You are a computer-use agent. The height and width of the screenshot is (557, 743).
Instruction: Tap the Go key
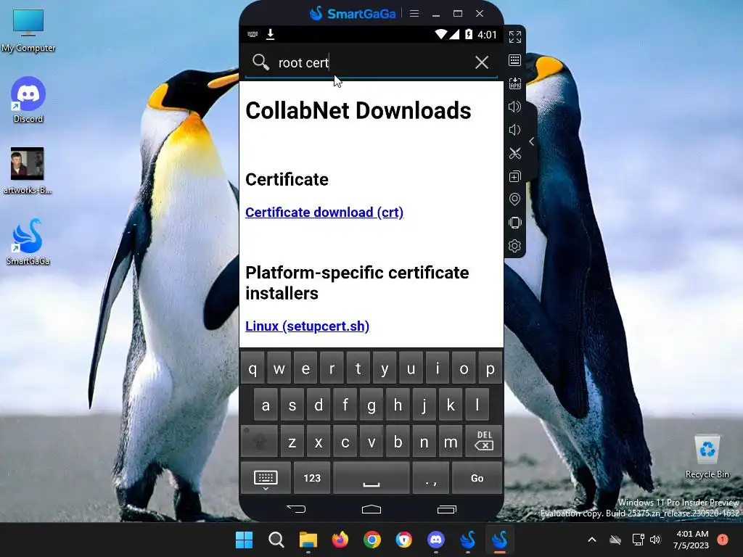pyautogui.click(x=477, y=478)
